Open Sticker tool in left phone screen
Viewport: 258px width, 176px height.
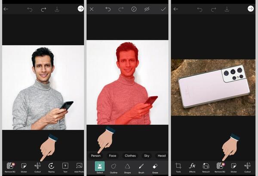(24, 167)
